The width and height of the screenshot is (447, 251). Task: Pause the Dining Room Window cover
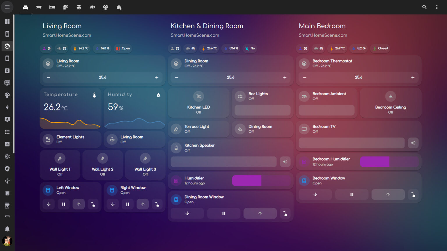pos(224,214)
